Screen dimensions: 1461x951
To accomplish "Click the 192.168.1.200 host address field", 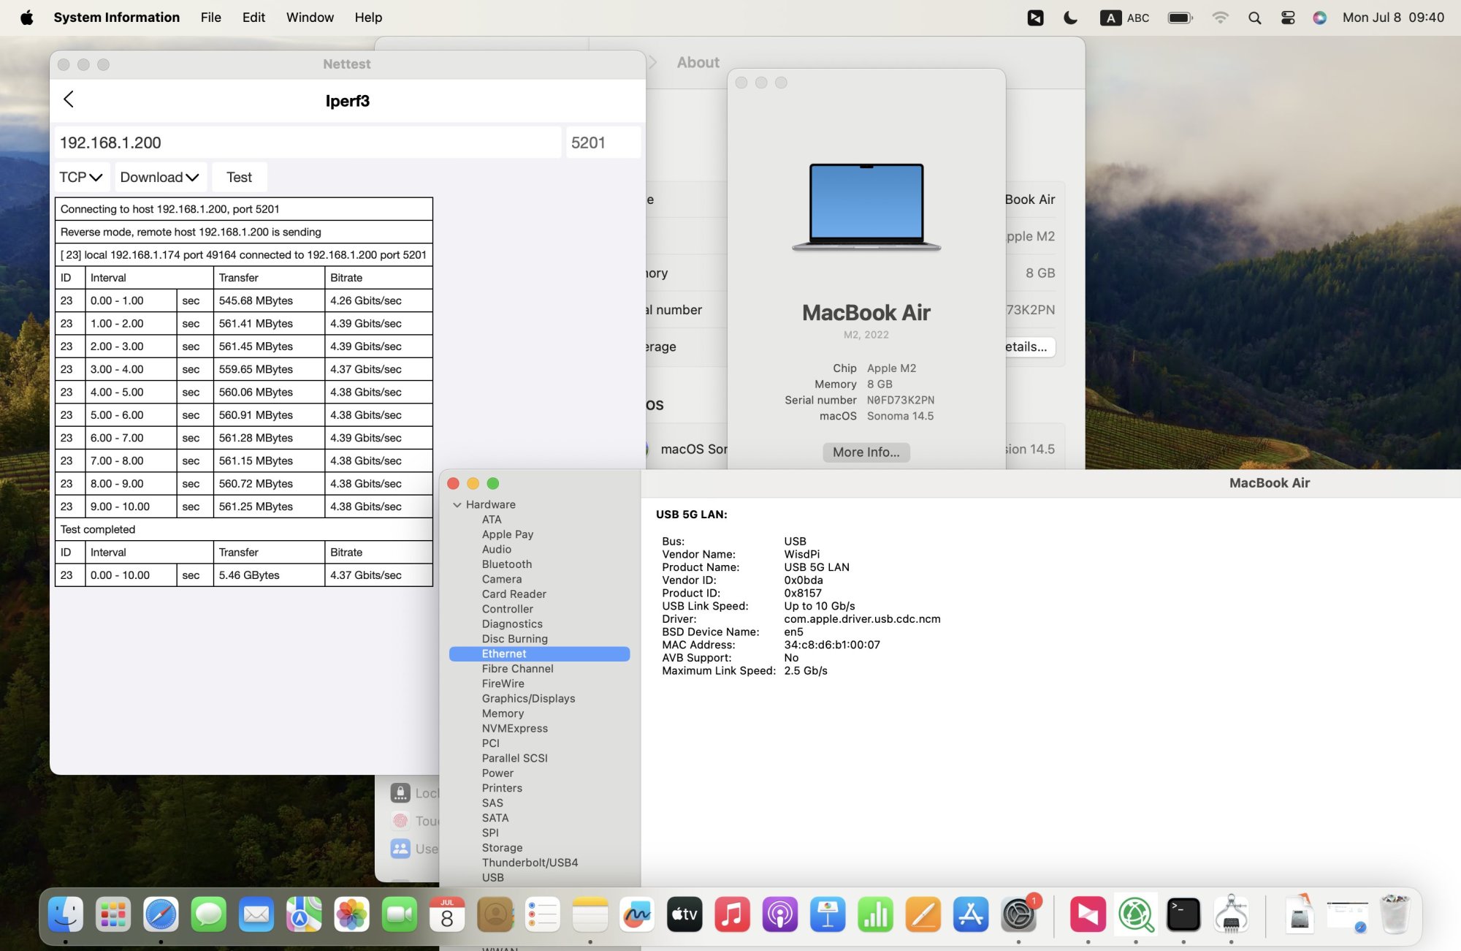I will tap(307, 143).
